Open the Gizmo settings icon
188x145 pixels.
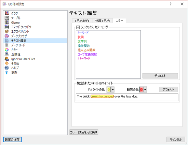click(7, 23)
